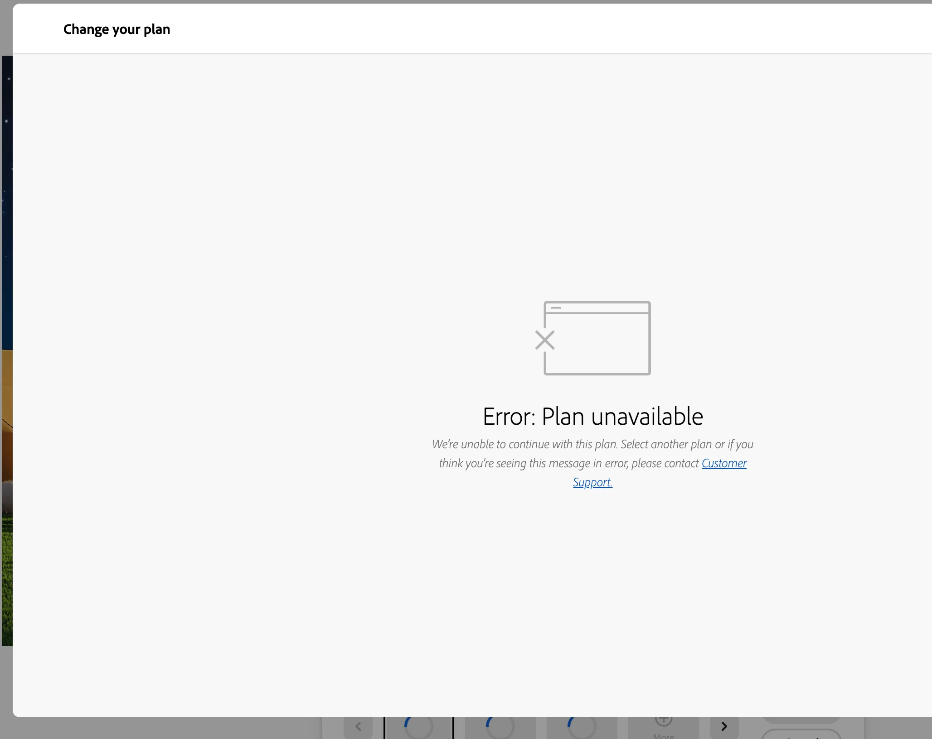Click the night sky image strip at the left edge
Viewport: 932px width, 739px height.
[7, 181]
